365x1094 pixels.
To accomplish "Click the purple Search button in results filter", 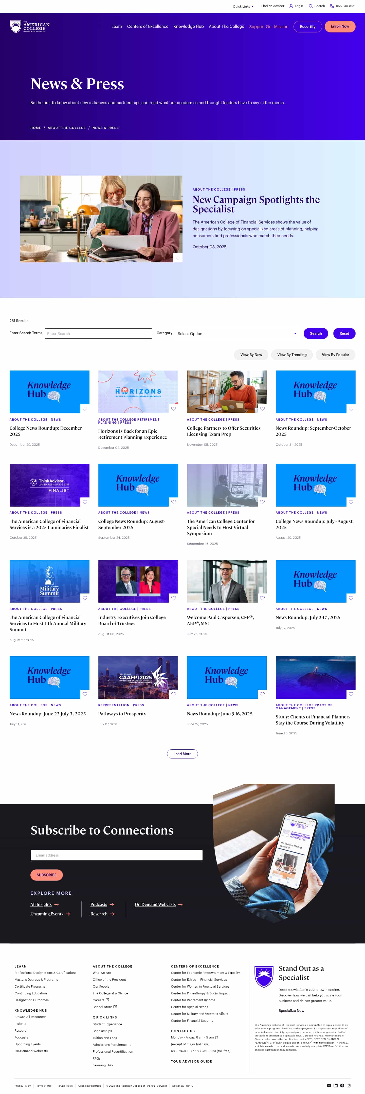I will coord(316,333).
